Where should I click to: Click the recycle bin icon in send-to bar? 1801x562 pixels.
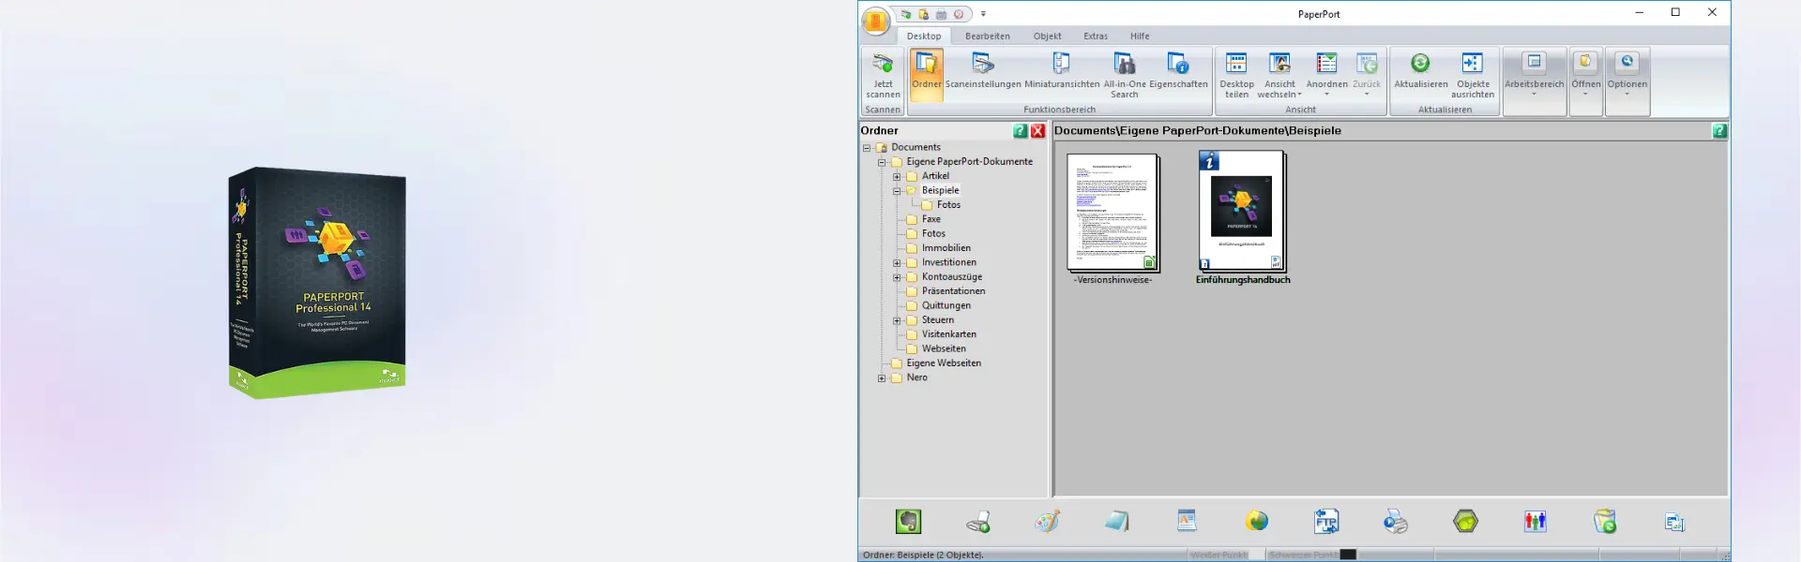click(1605, 522)
